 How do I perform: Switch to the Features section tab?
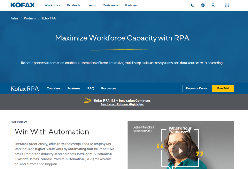coord(74,88)
